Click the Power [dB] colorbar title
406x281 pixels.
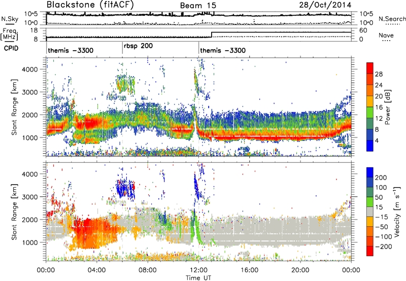click(388, 107)
